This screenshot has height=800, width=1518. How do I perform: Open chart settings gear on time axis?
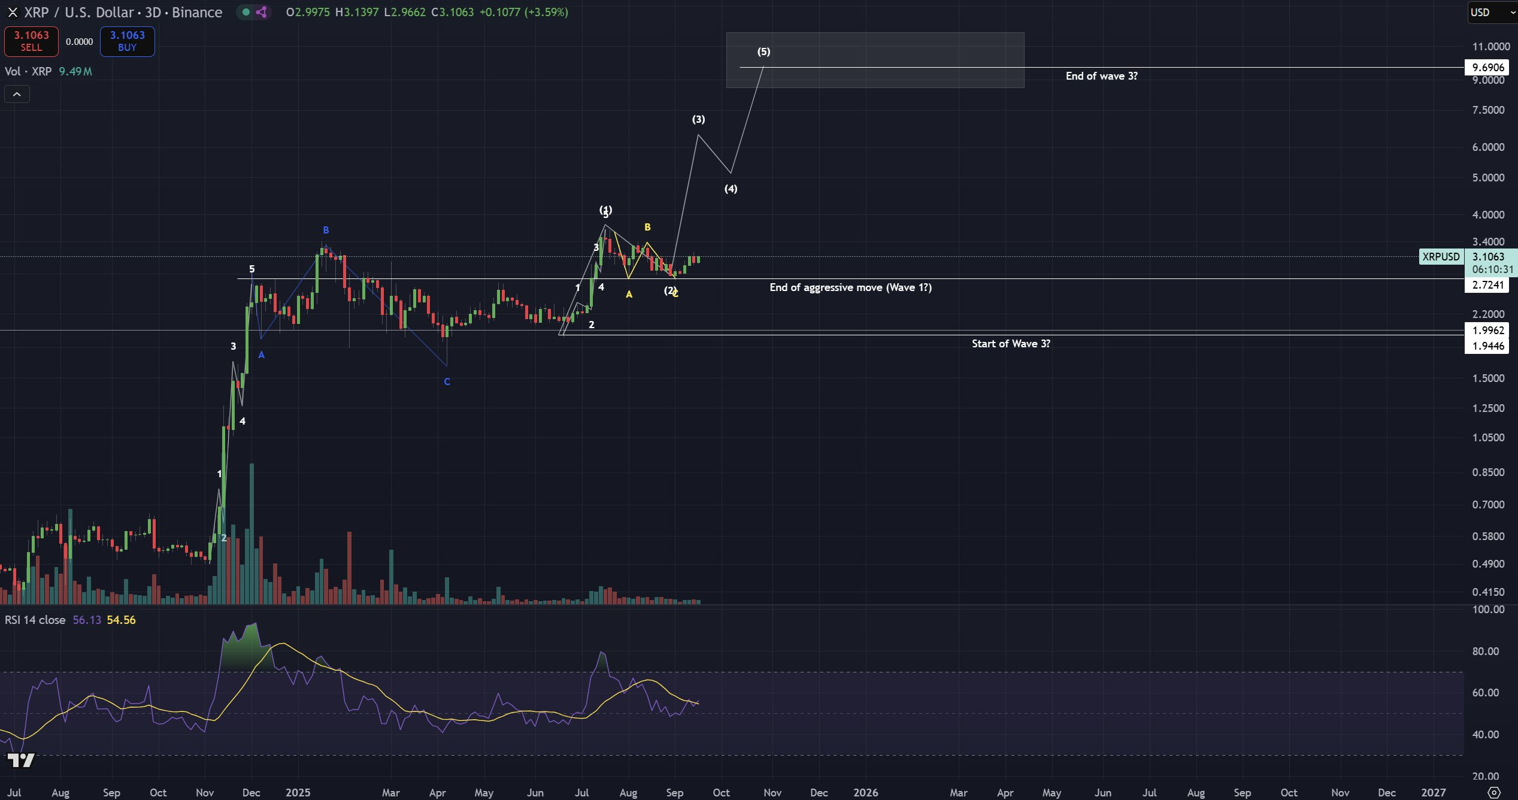(x=1494, y=792)
